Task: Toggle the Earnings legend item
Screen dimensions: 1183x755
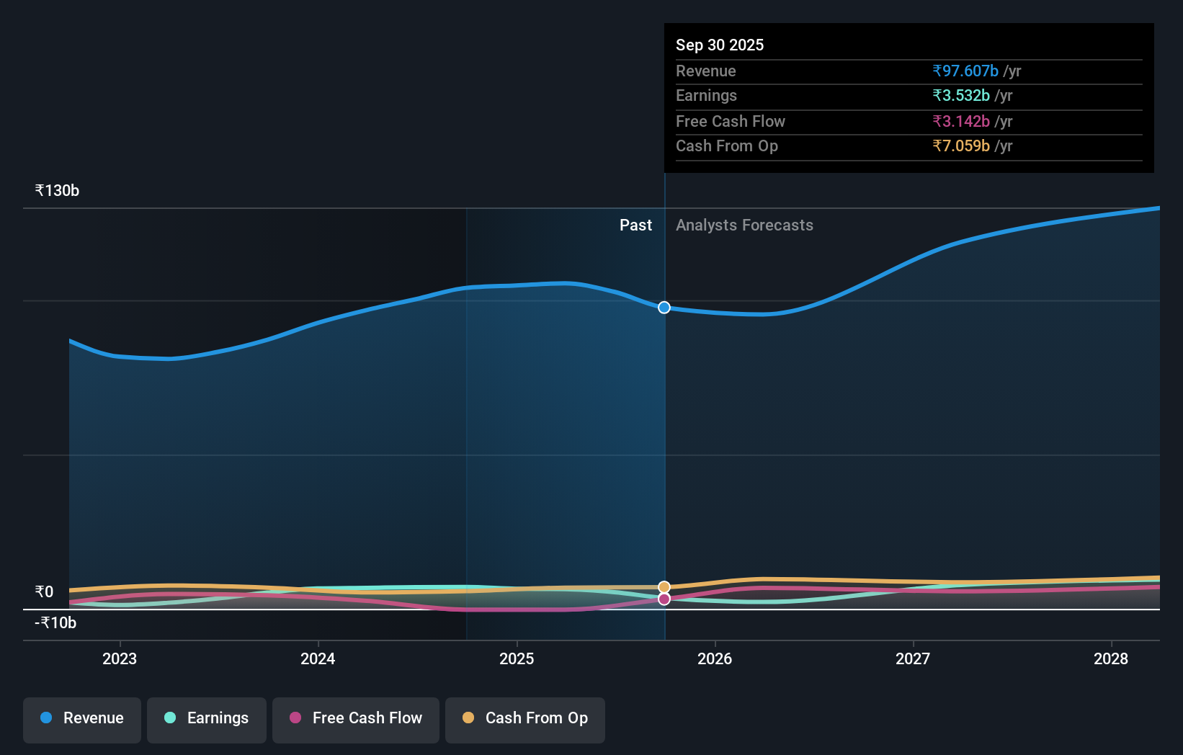Action: pos(207,719)
